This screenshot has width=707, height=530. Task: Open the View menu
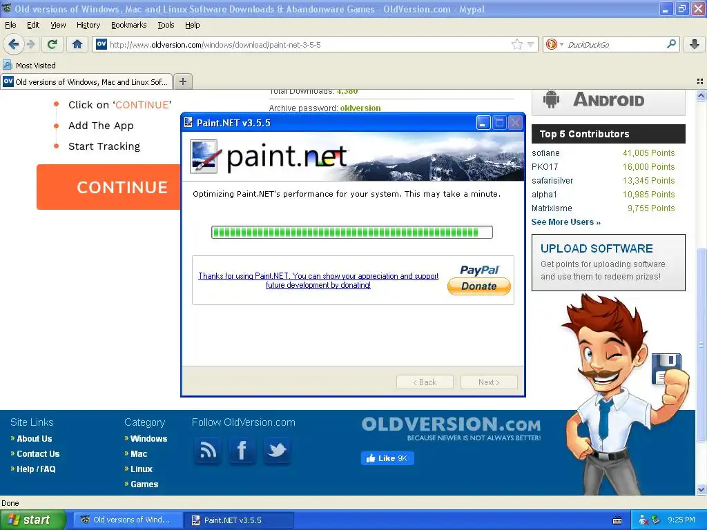(58, 25)
